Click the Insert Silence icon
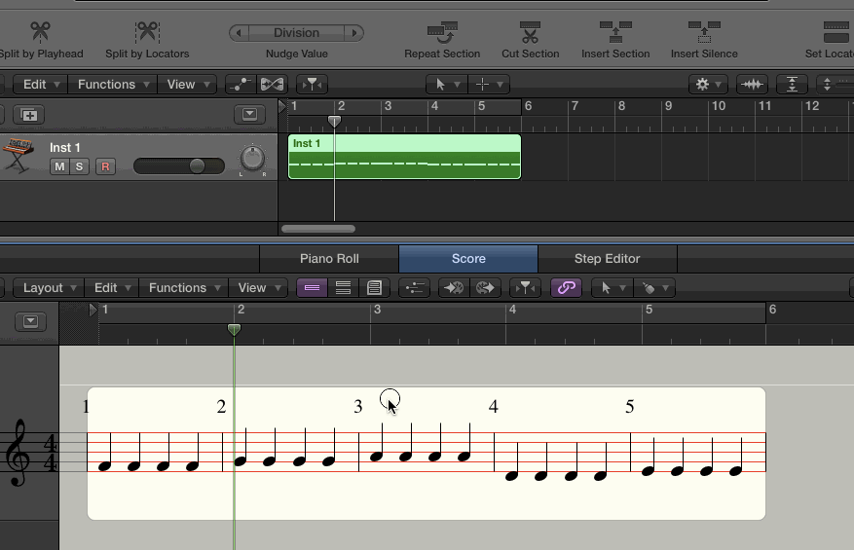 (x=703, y=33)
